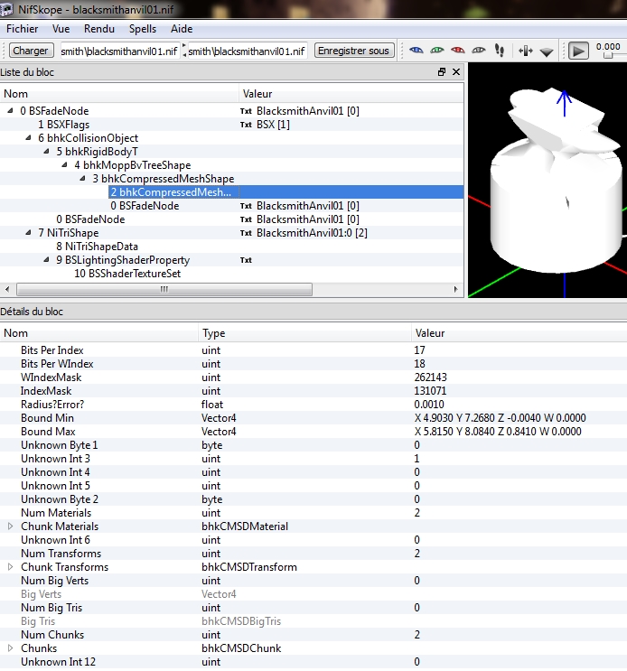Click the load file path field
627x671 pixels.
(120, 51)
